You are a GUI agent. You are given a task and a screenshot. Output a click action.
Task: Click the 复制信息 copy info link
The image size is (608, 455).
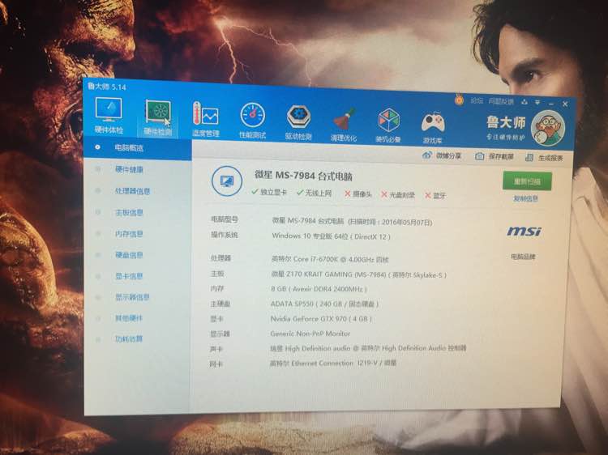coord(525,198)
